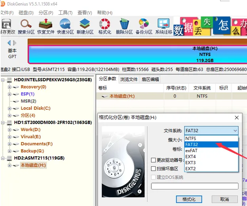This screenshot has height=206, width=247.
Task: Click the data-loss advertisement banner
Action: coord(210,26)
